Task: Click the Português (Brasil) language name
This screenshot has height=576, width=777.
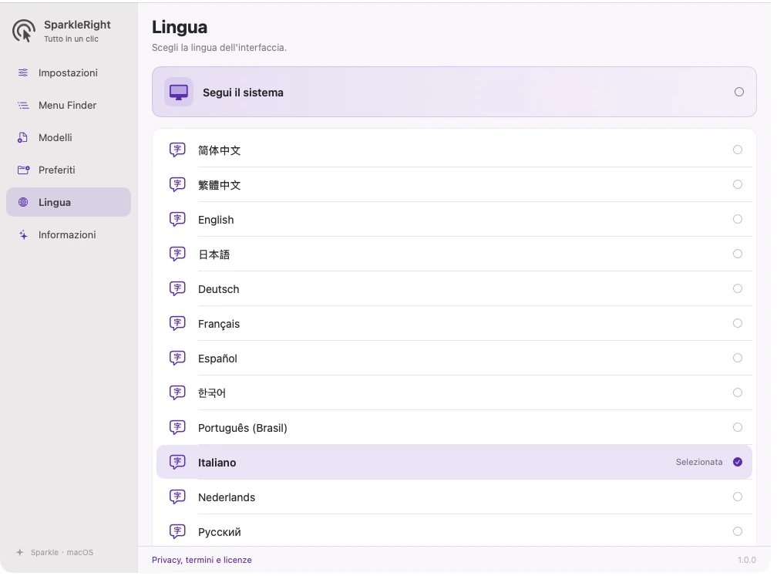Action: (242, 428)
